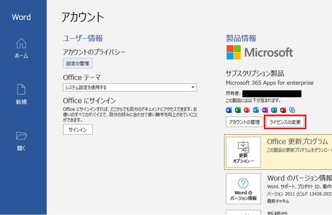The height and width of the screenshot is (215, 332).
Task: Click the サインイン button
Action: click(x=78, y=129)
